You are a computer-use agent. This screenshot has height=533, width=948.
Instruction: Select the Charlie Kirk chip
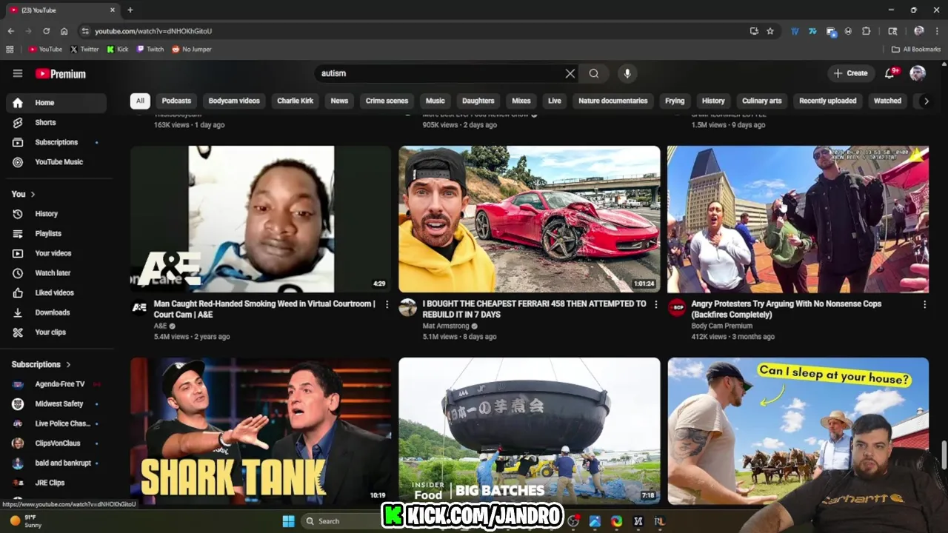click(x=295, y=101)
